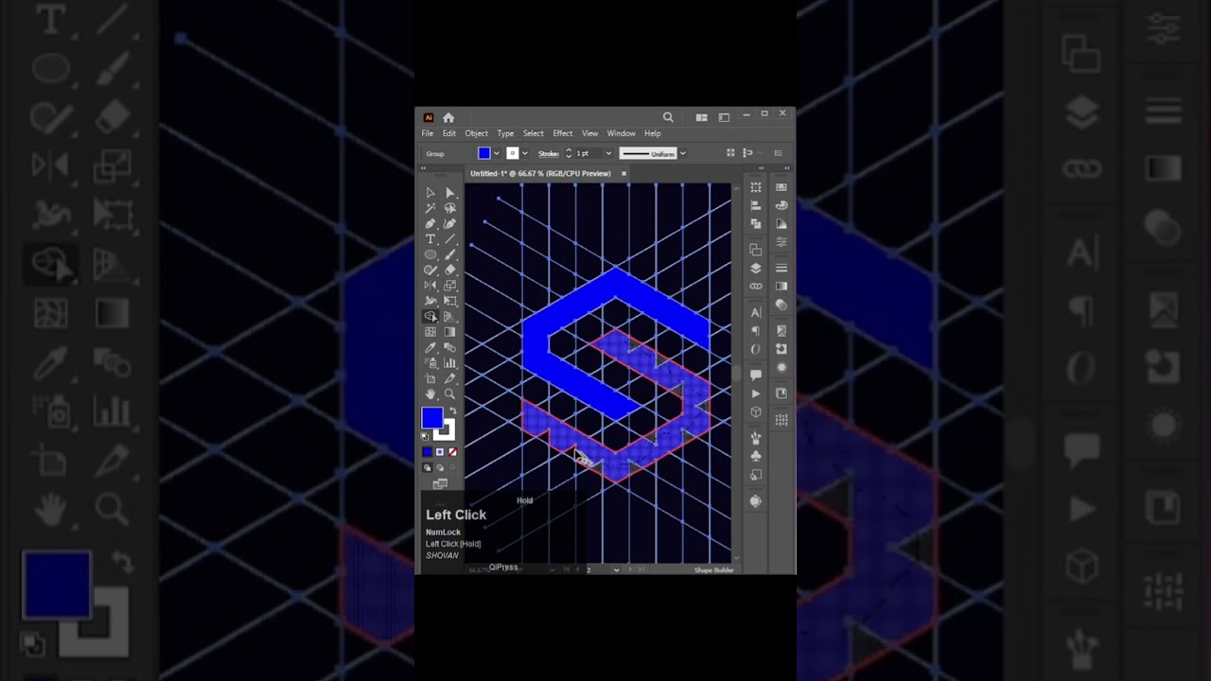Open the fill color dropdown arrow
This screenshot has height=681, width=1211.
pos(496,153)
